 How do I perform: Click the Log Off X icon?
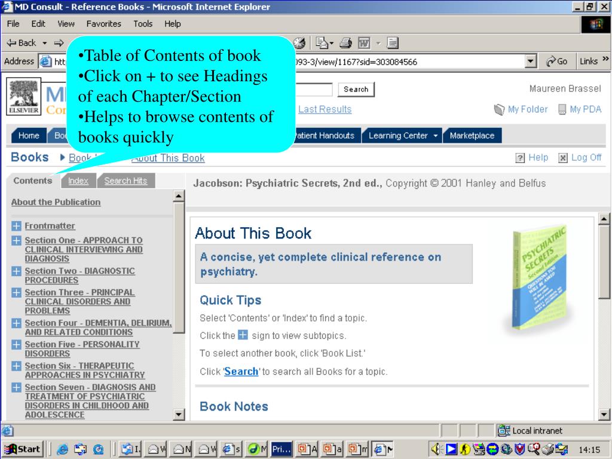[563, 158]
